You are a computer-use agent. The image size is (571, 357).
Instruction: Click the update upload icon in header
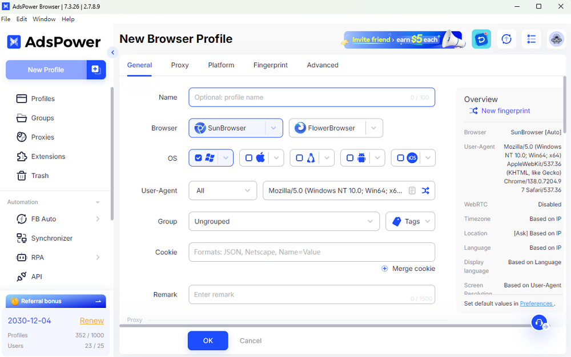point(506,39)
